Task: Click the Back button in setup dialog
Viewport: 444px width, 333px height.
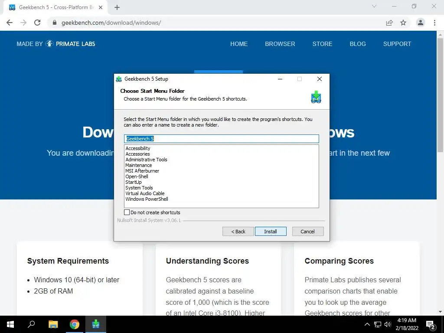Action: [238, 232]
